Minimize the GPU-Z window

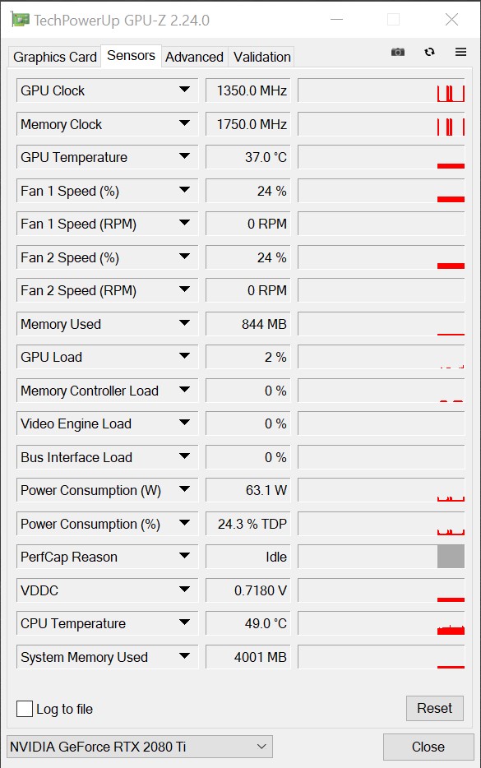(337, 20)
